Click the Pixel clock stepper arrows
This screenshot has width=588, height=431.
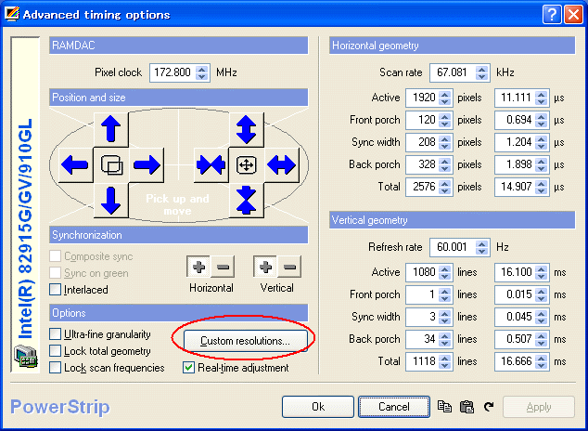pos(202,72)
